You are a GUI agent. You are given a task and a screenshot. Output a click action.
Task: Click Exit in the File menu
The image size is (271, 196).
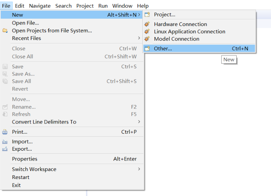click(x=16, y=185)
